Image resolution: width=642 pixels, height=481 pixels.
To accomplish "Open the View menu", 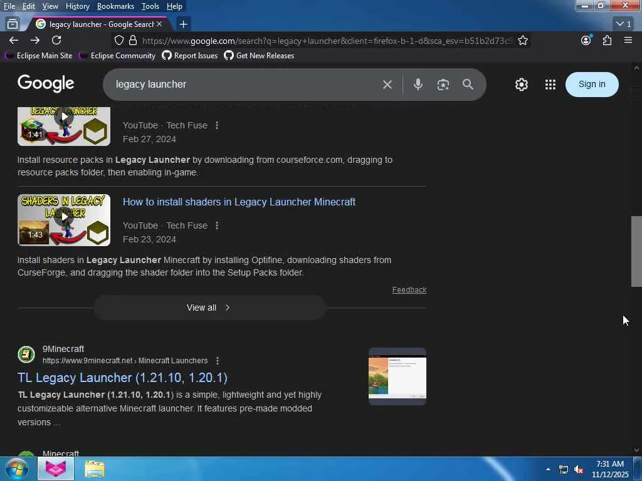I will click(x=50, y=6).
